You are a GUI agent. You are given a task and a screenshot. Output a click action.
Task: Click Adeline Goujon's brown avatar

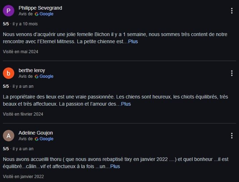click(x=9, y=136)
